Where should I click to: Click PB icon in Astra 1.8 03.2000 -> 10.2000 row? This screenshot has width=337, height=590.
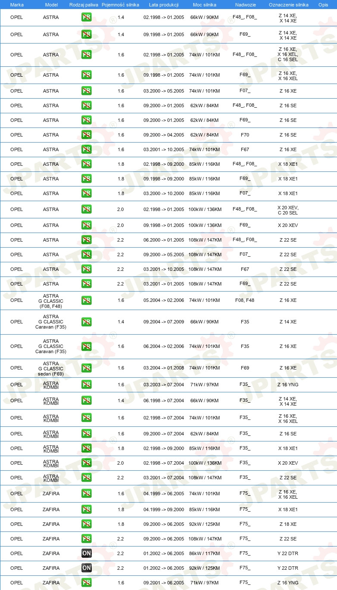click(86, 193)
